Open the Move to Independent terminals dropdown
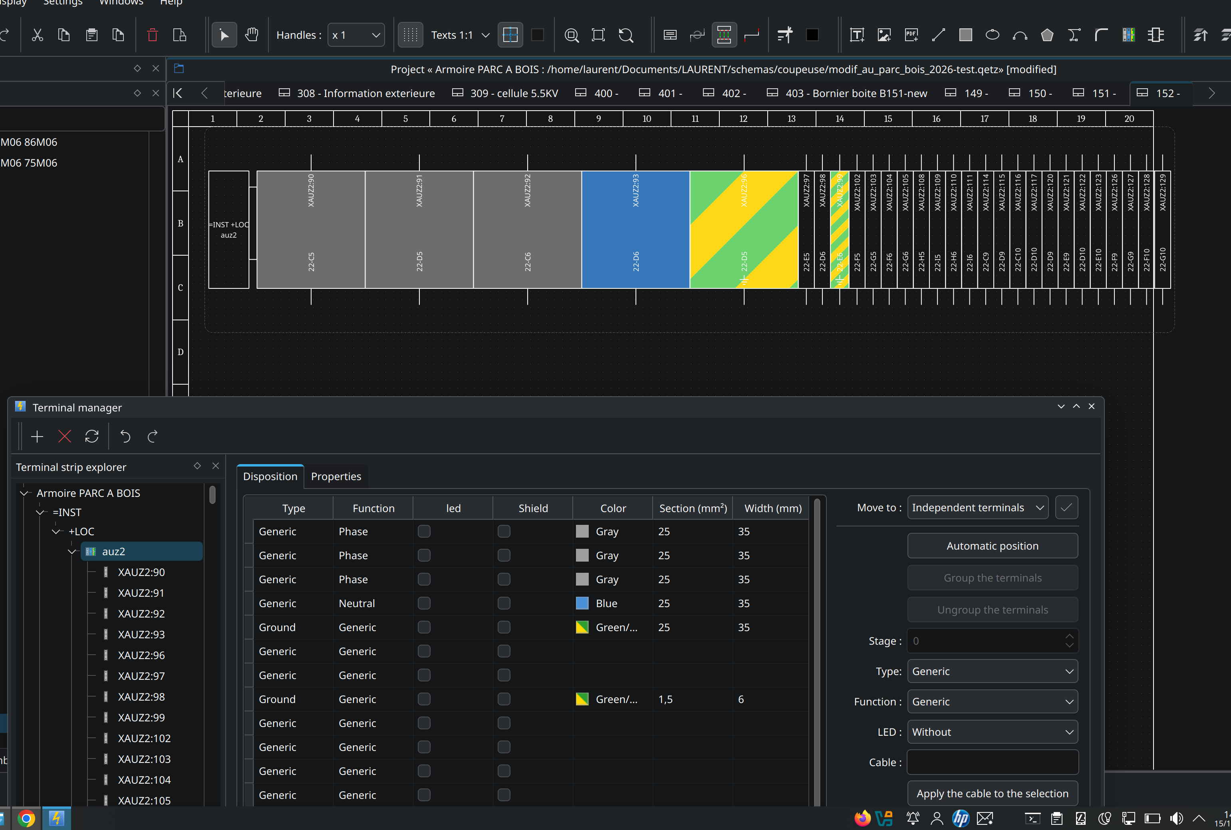 coord(977,508)
